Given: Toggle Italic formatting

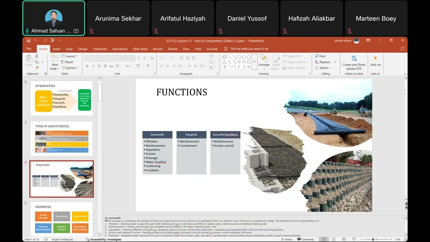Looking at the screenshot, I should point(93,66).
